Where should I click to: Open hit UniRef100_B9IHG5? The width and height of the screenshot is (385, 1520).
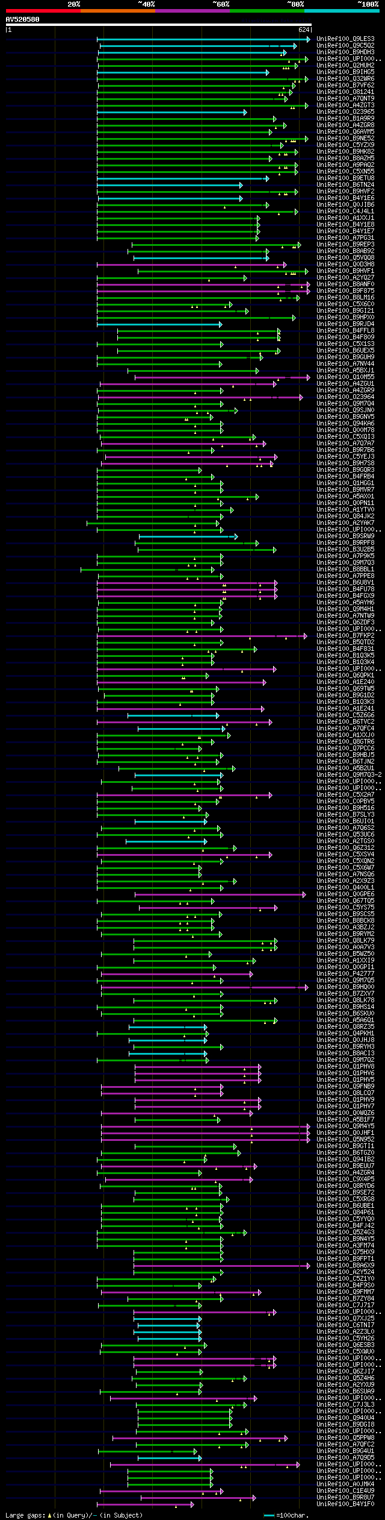345,72
